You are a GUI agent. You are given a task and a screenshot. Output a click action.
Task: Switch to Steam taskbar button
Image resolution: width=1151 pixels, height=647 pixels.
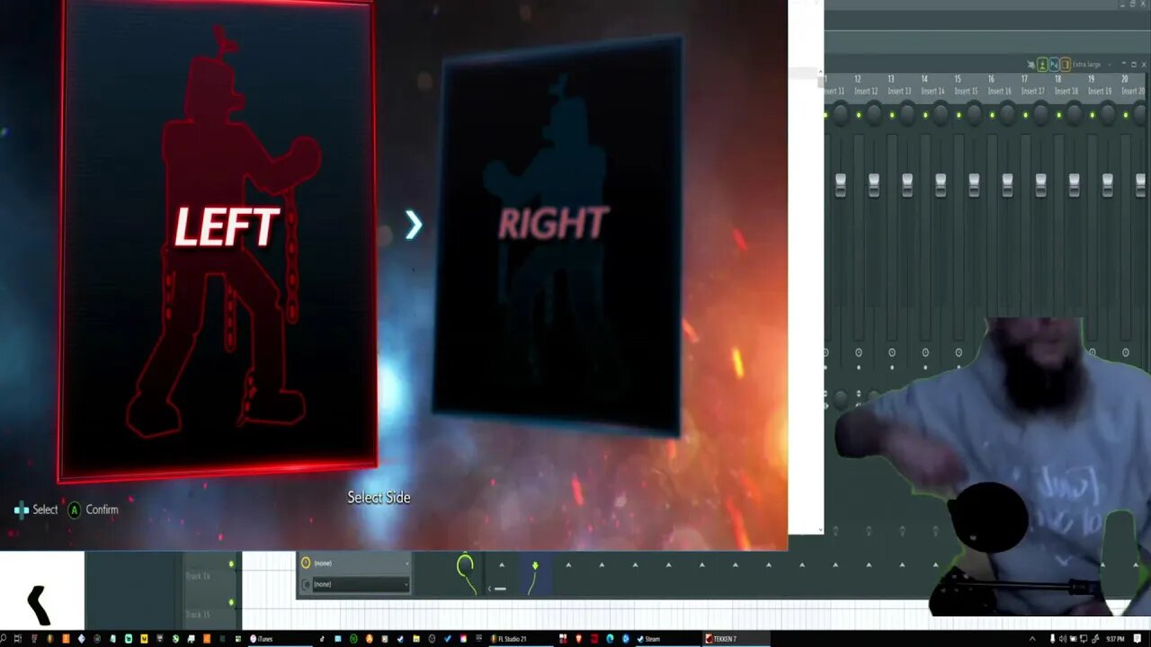(668, 638)
